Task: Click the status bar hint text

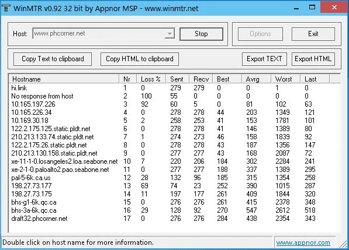Action: [78, 242]
